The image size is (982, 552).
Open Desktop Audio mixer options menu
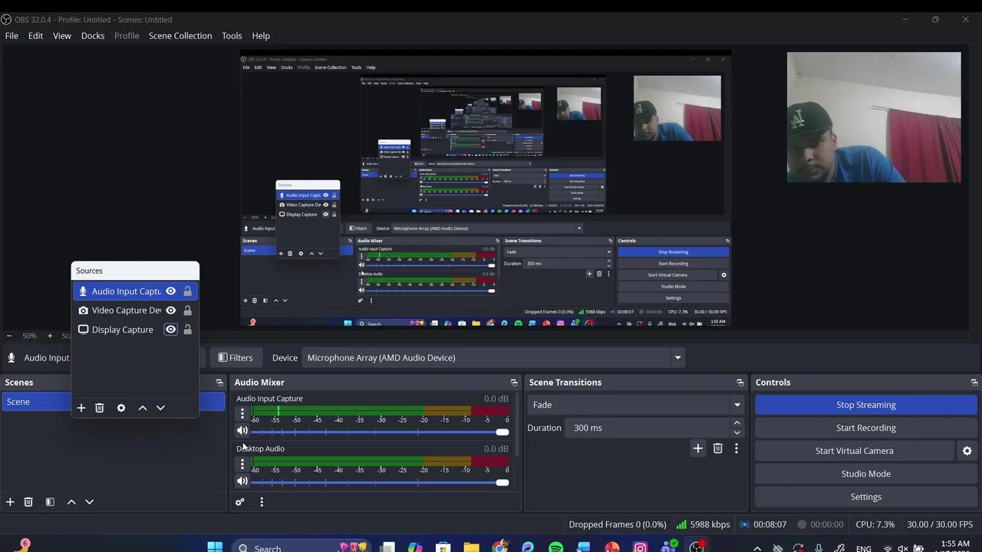pyautogui.click(x=242, y=464)
